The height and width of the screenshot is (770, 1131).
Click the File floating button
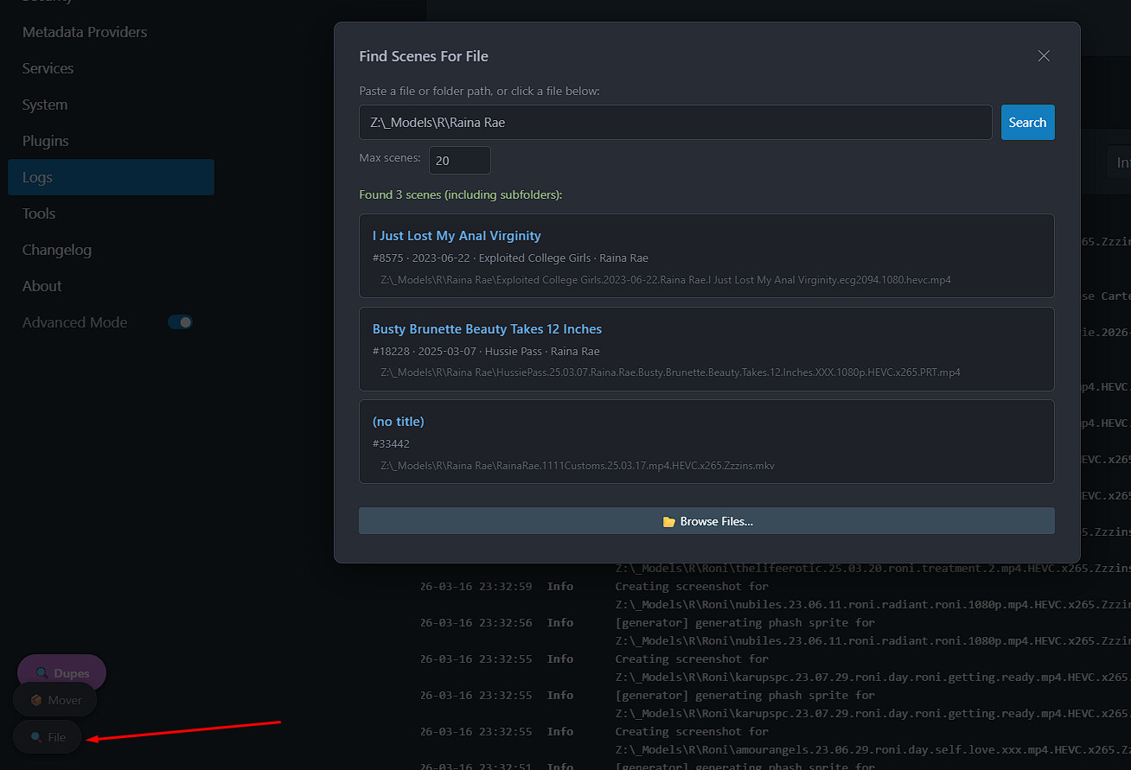click(x=48, y=737)
